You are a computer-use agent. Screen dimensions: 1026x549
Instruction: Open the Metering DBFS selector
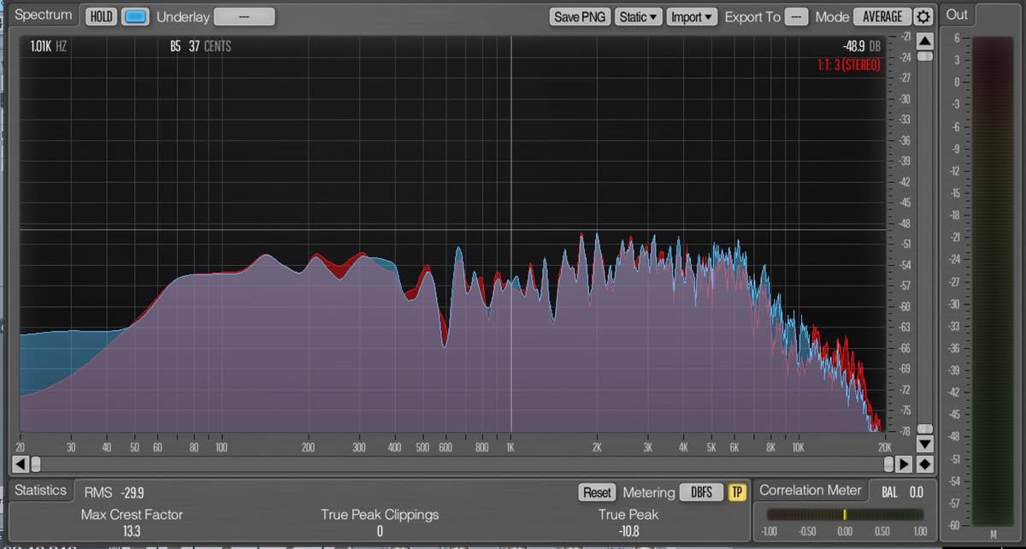pos(701,493)
